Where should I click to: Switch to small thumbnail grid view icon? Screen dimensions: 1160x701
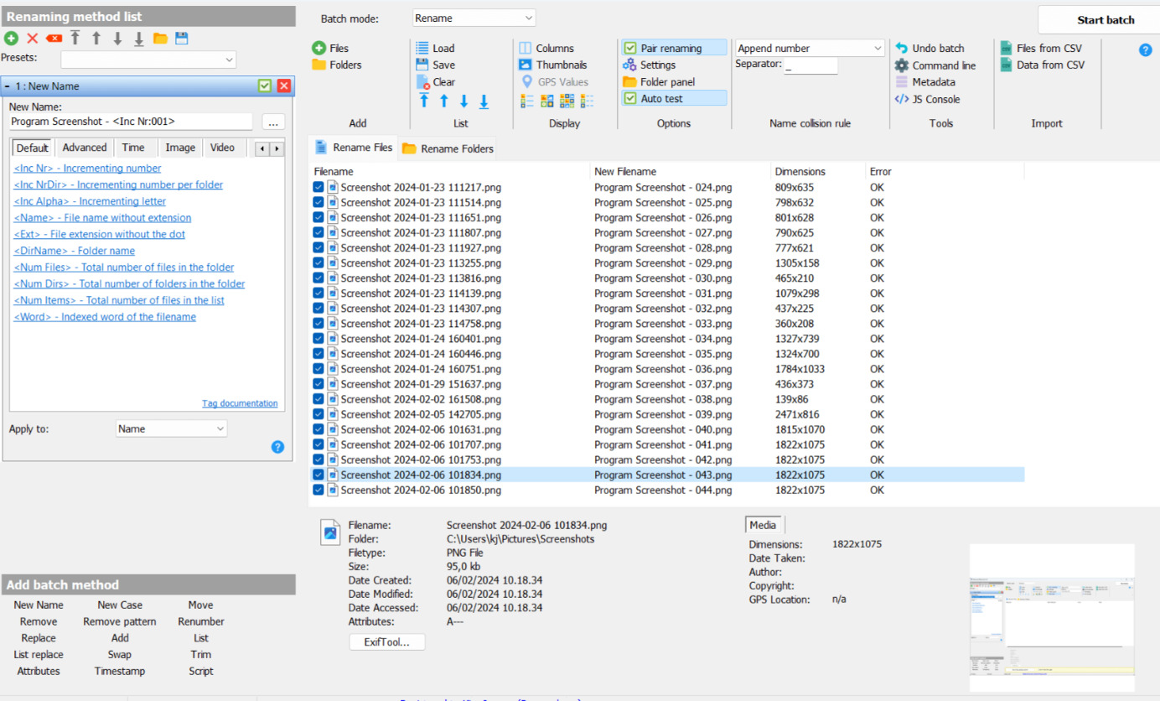[x=567, y=101]
